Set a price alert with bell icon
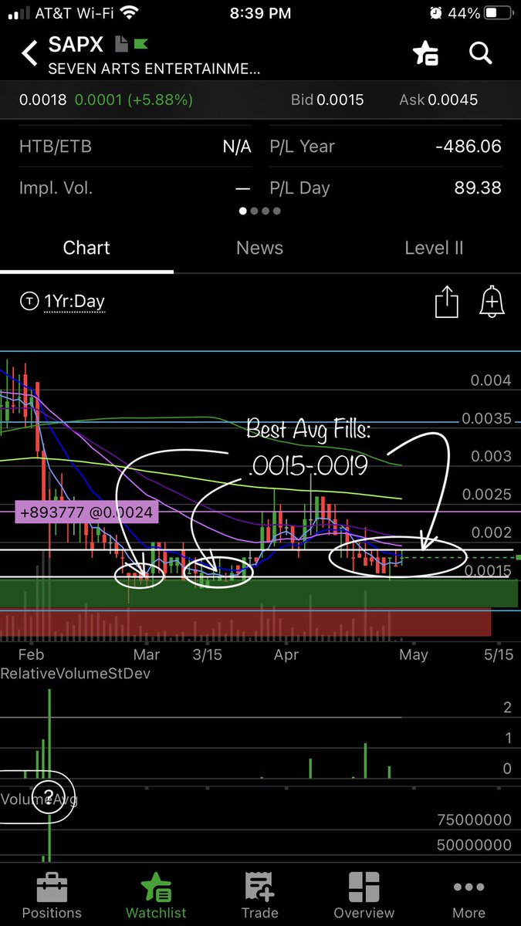 coord(492,301)
